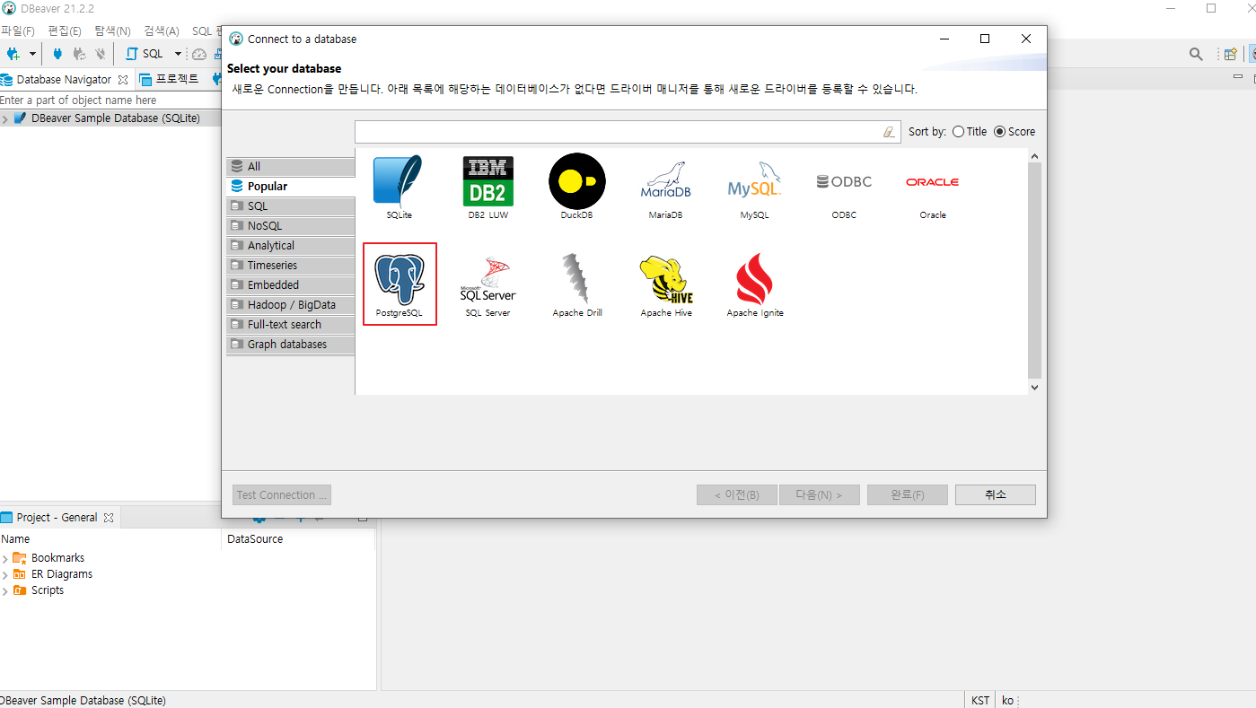Select the Apache Hive driver
Screen dimensions: 1256x708
(666, 285)
